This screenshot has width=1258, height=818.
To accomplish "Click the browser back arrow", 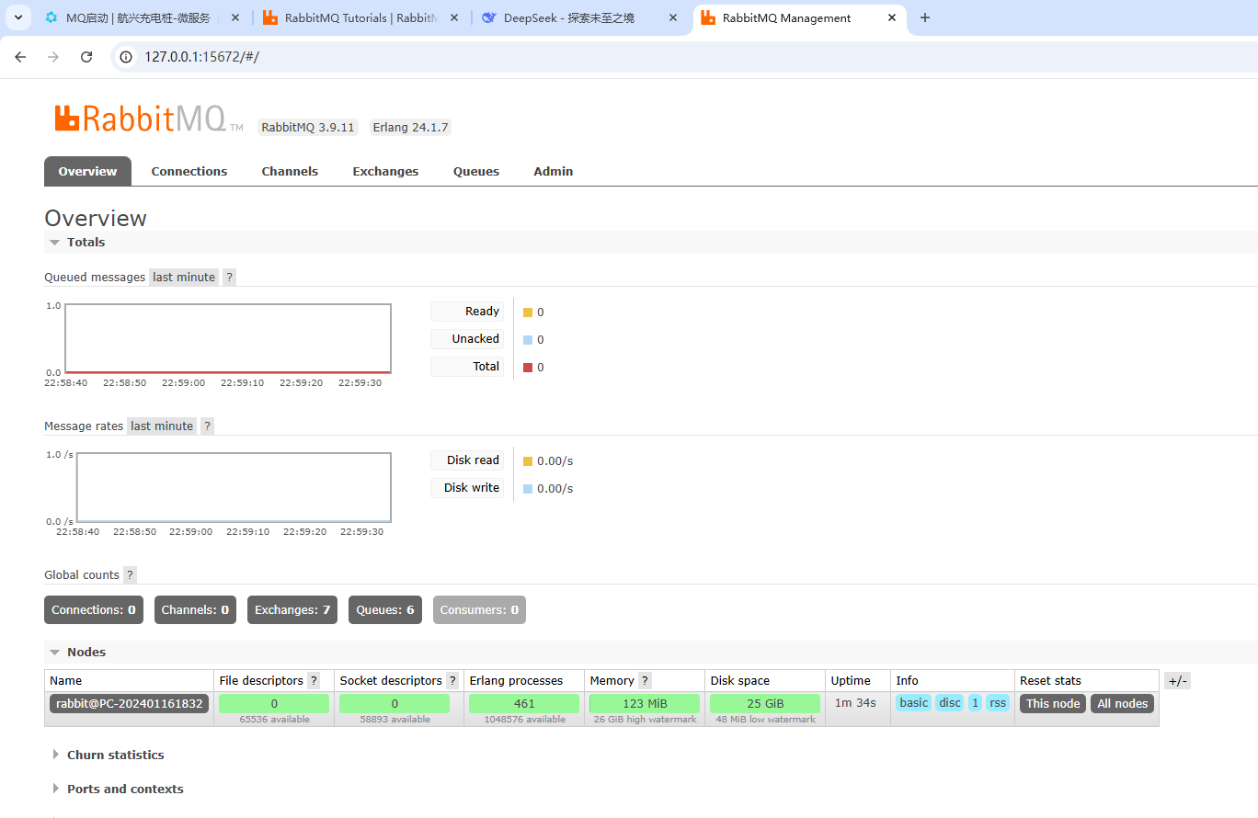I will 20,57.
